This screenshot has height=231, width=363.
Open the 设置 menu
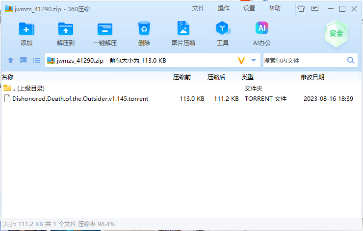click(249, 8)
